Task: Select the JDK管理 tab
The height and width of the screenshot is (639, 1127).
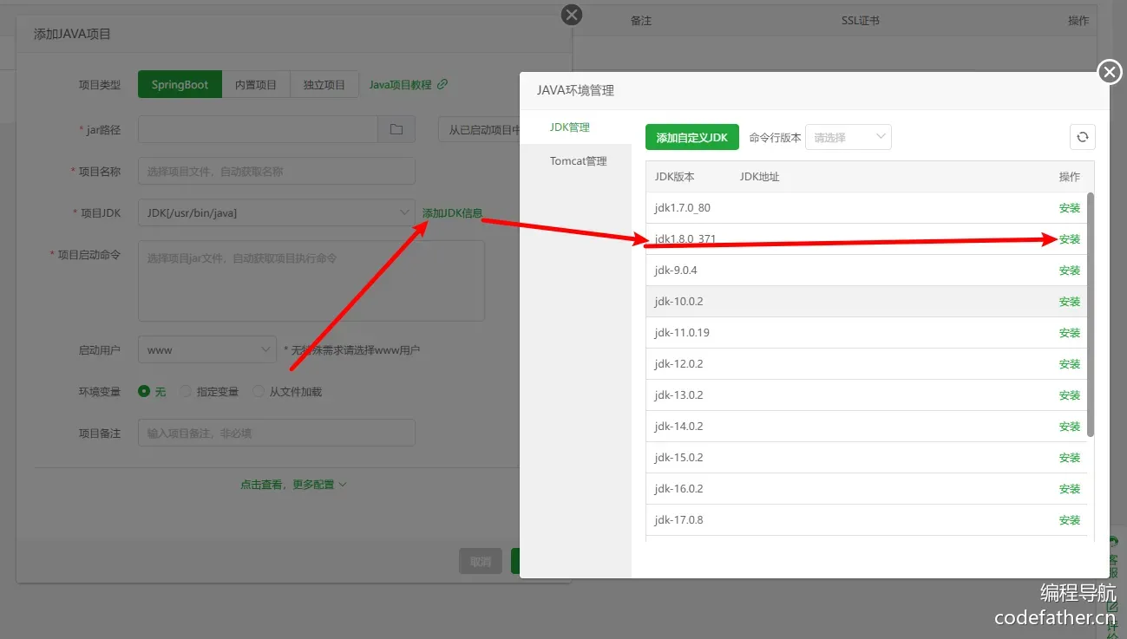Action: tap(569, 127)
